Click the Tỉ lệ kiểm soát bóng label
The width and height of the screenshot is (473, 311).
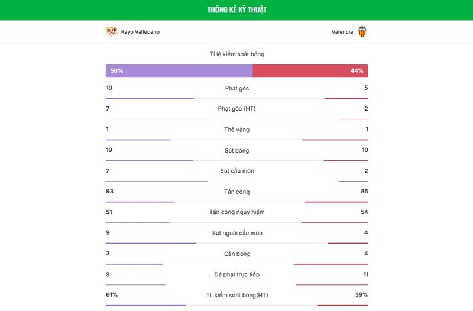point(237,54)
